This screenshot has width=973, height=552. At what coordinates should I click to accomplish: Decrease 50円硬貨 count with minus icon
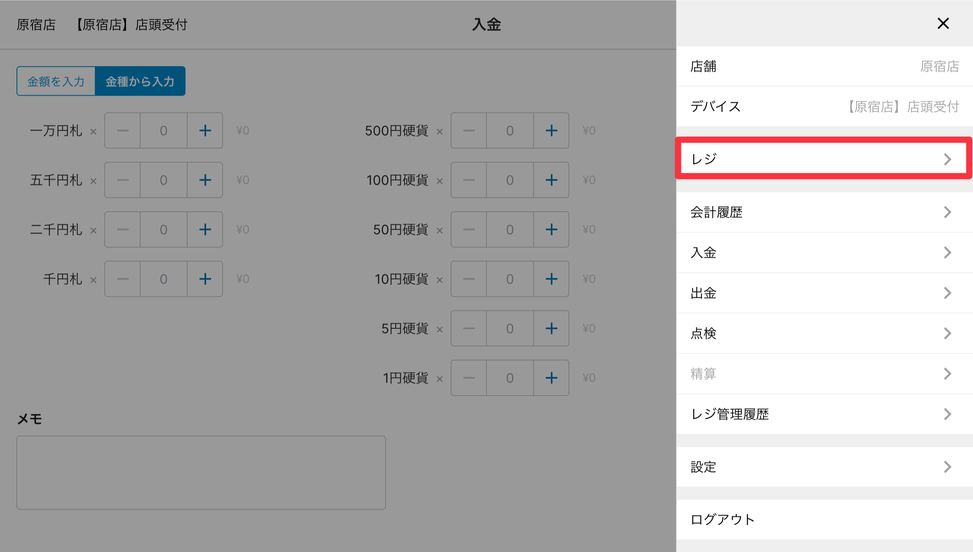click(469, 230)
